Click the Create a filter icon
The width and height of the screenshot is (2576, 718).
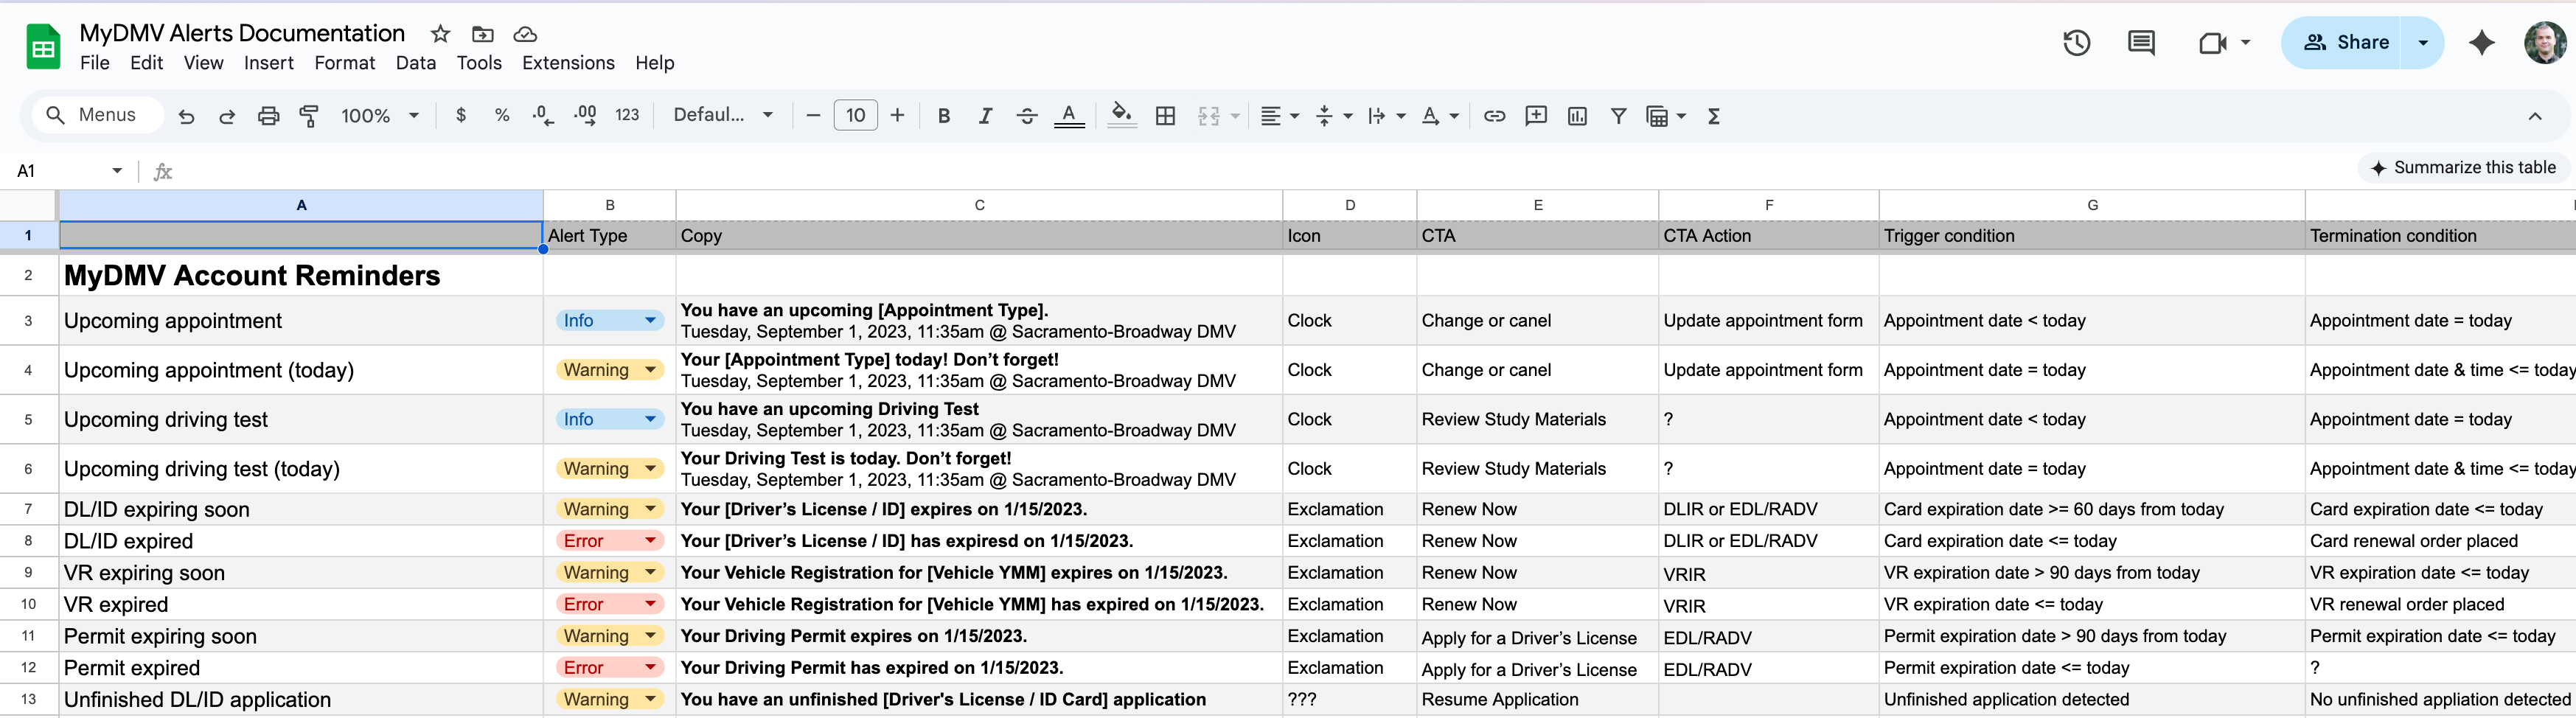[x=1618, y=116]
